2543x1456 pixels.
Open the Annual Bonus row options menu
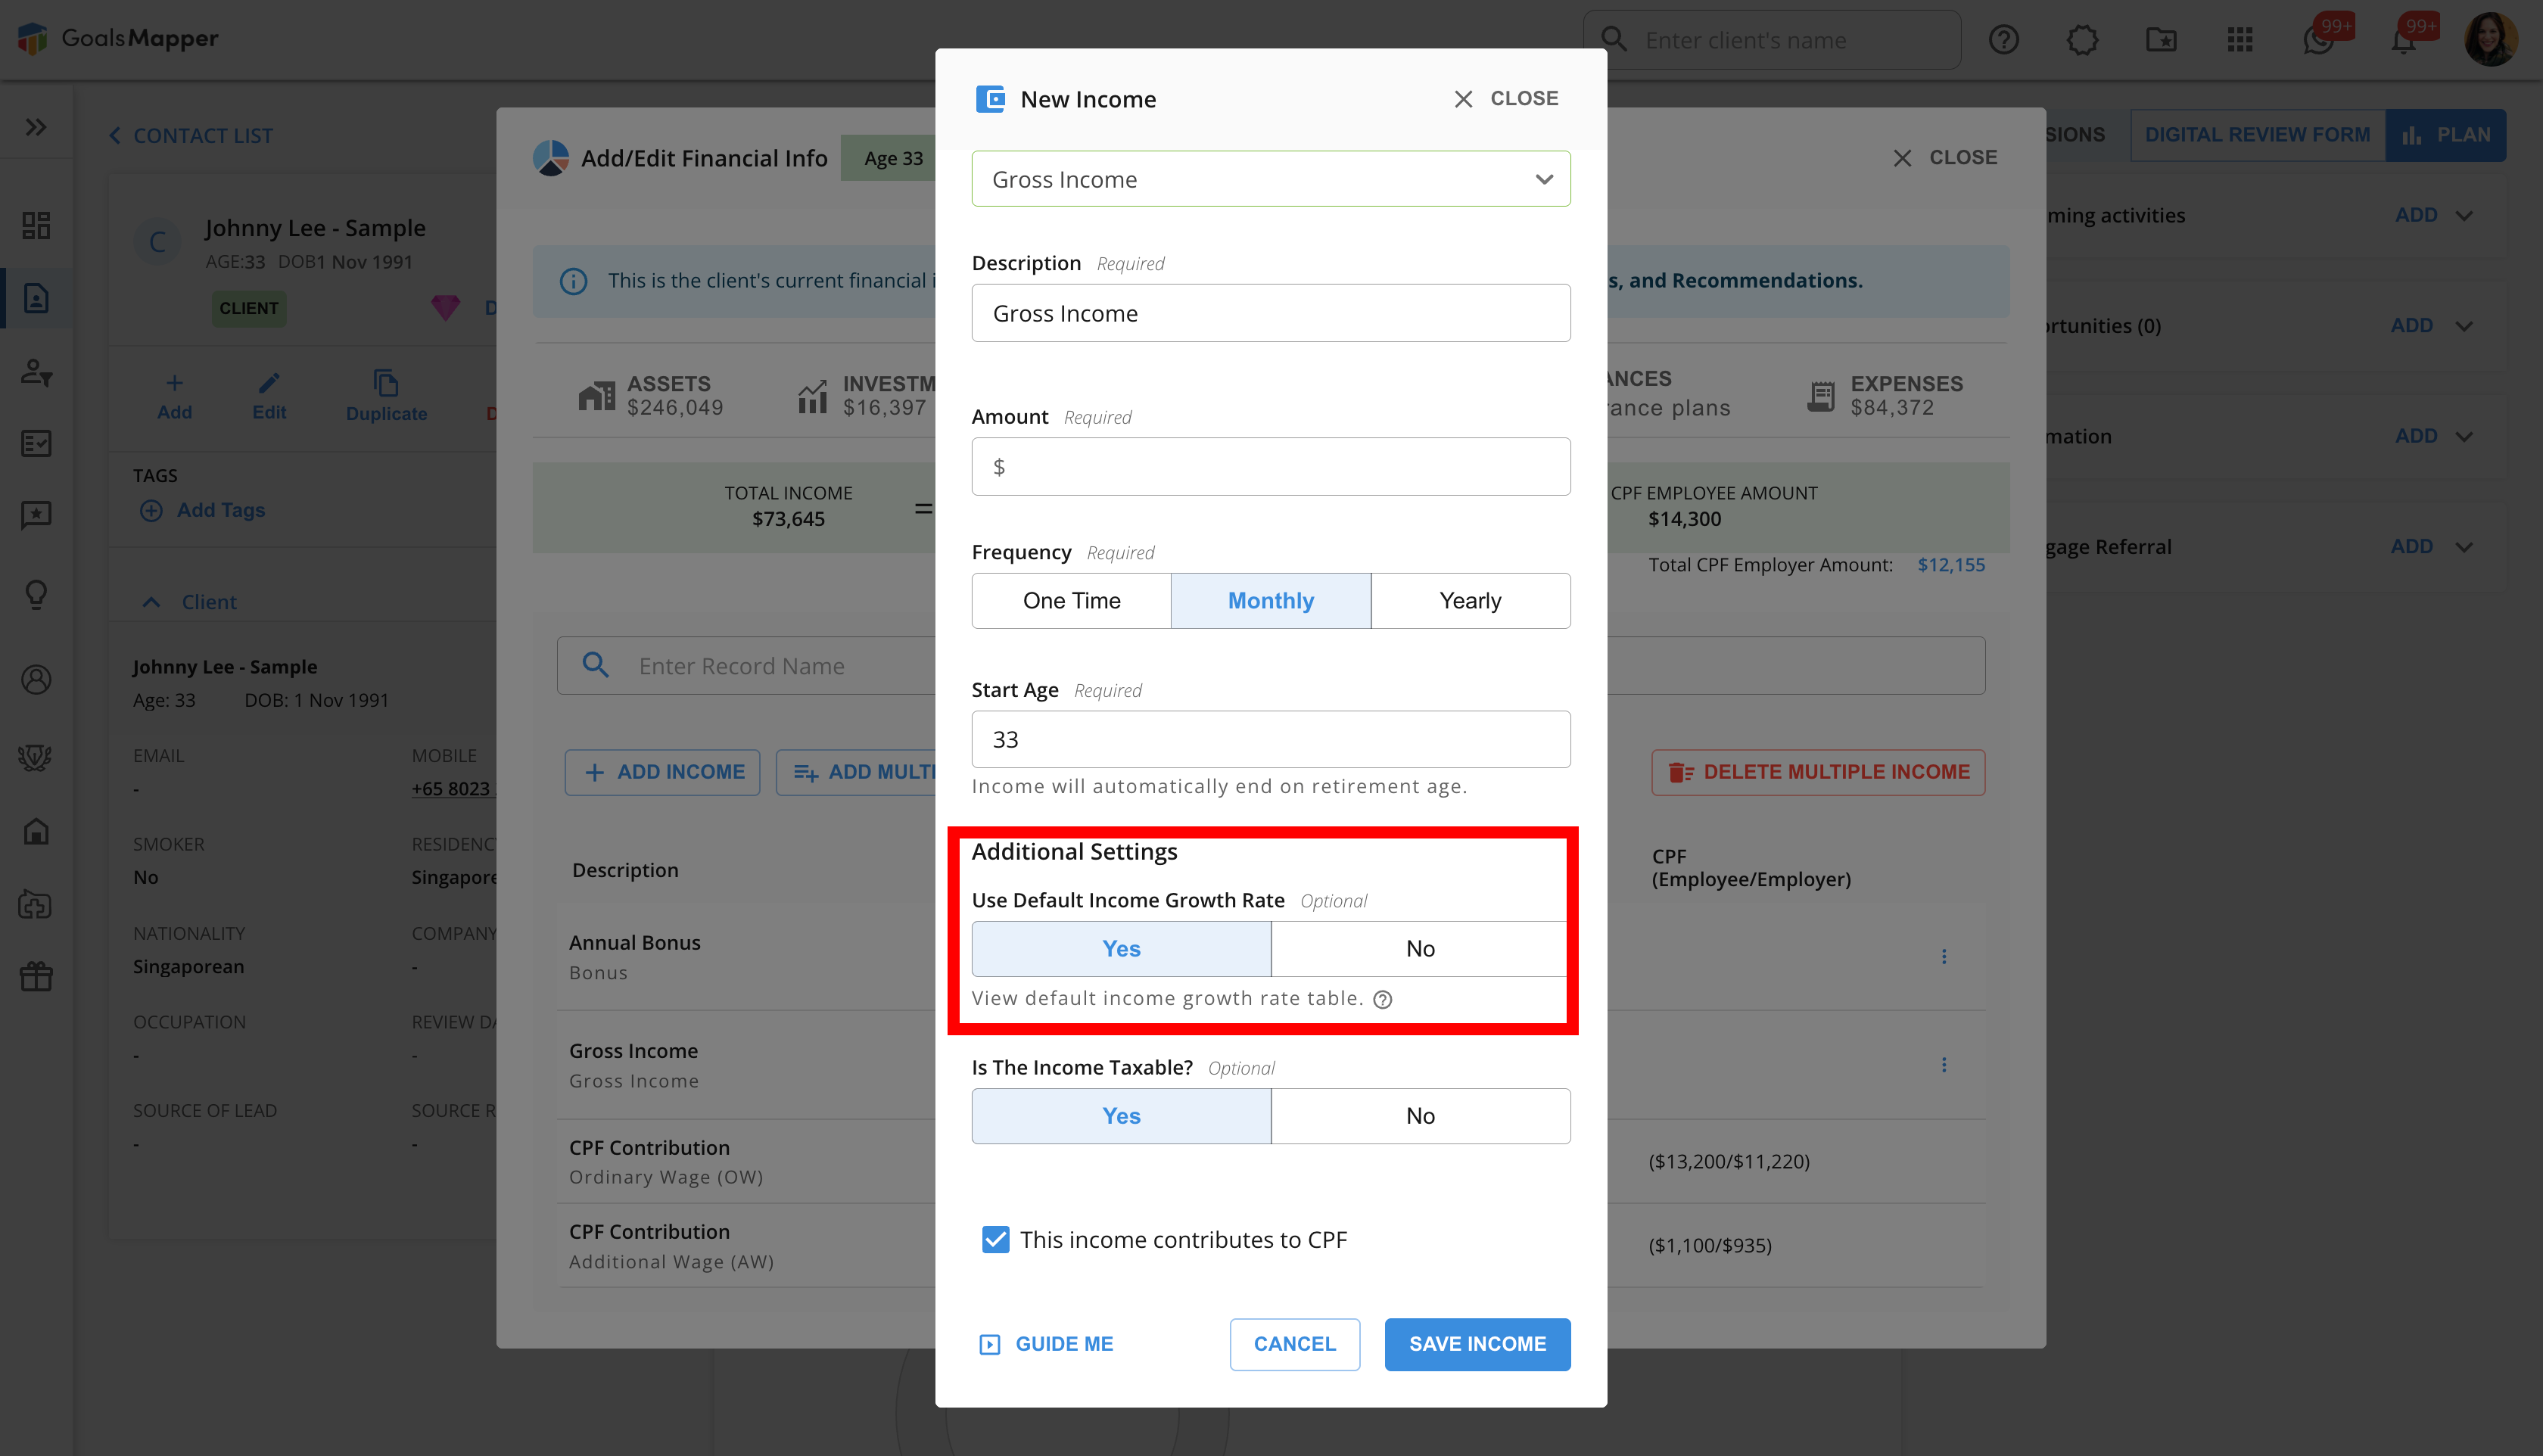click(1943, 957)
